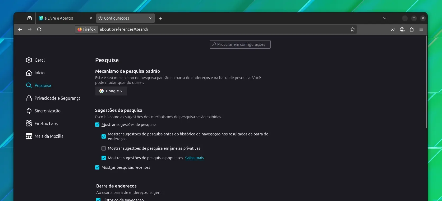Switch to the 'é Livre e Aberto!' tab
Viewport: 442px width, 201px height.
point(66,18)
